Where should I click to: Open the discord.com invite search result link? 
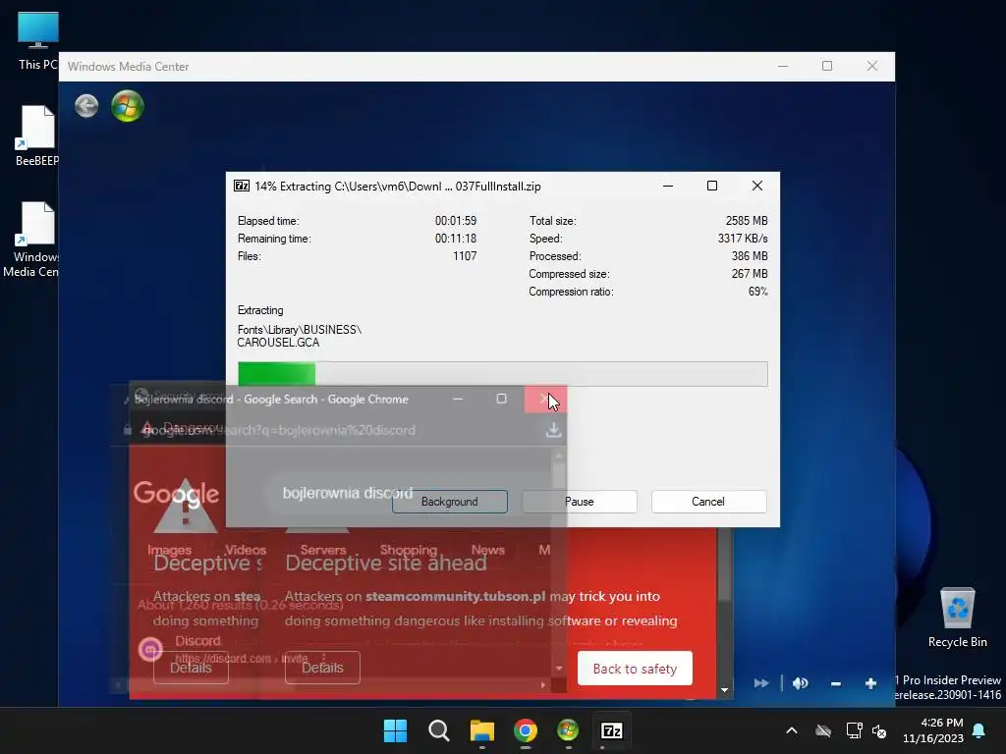point(242,659)
